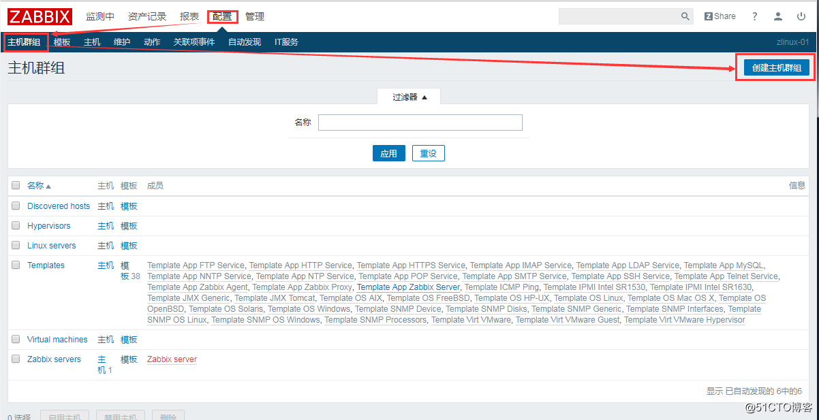Screen dimensions: 819x420
Task: Click the ZABBIX logo
Action: pyautogui.click(x=40, y=16)
